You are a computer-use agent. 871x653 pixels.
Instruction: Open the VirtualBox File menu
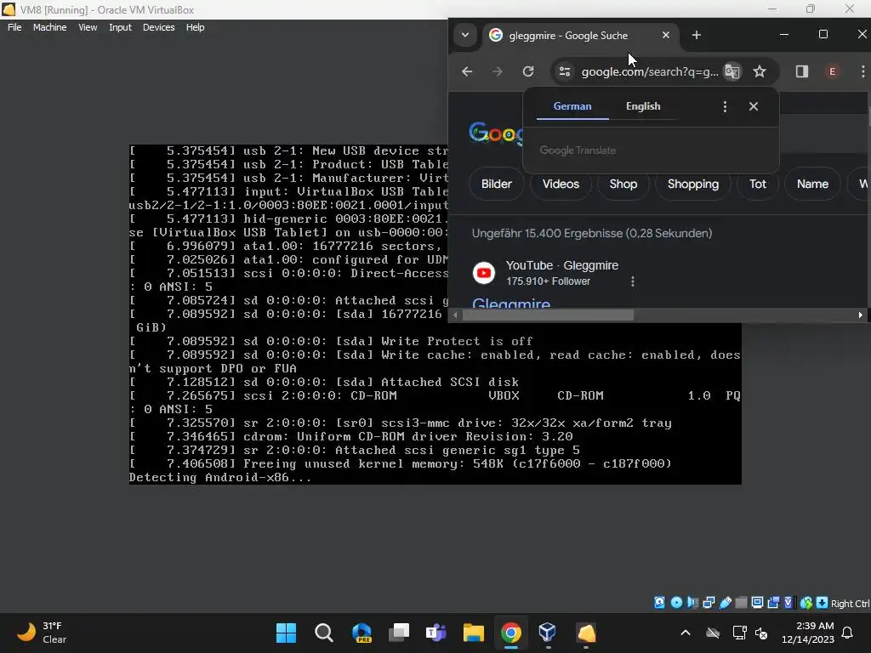[14, 27]
